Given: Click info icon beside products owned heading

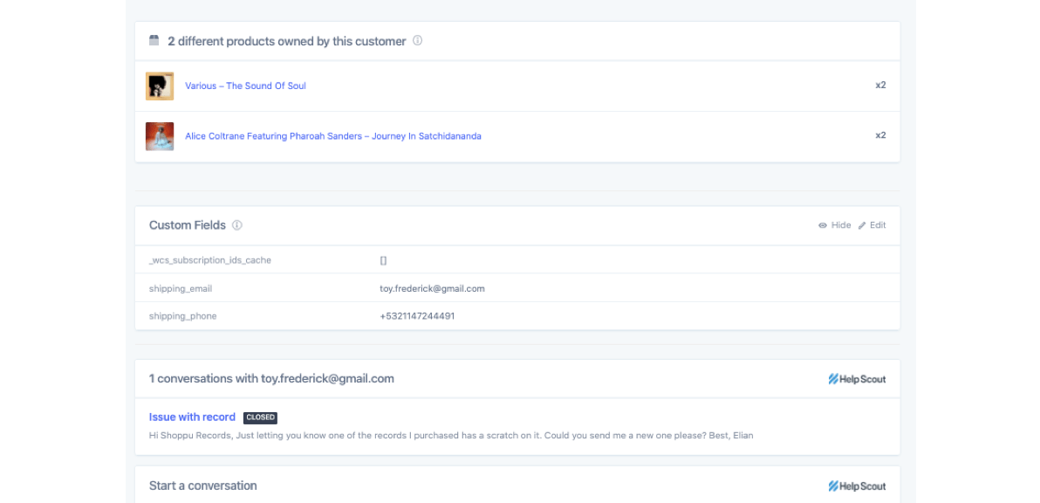Looking at the screenshot, I should 418,40.
